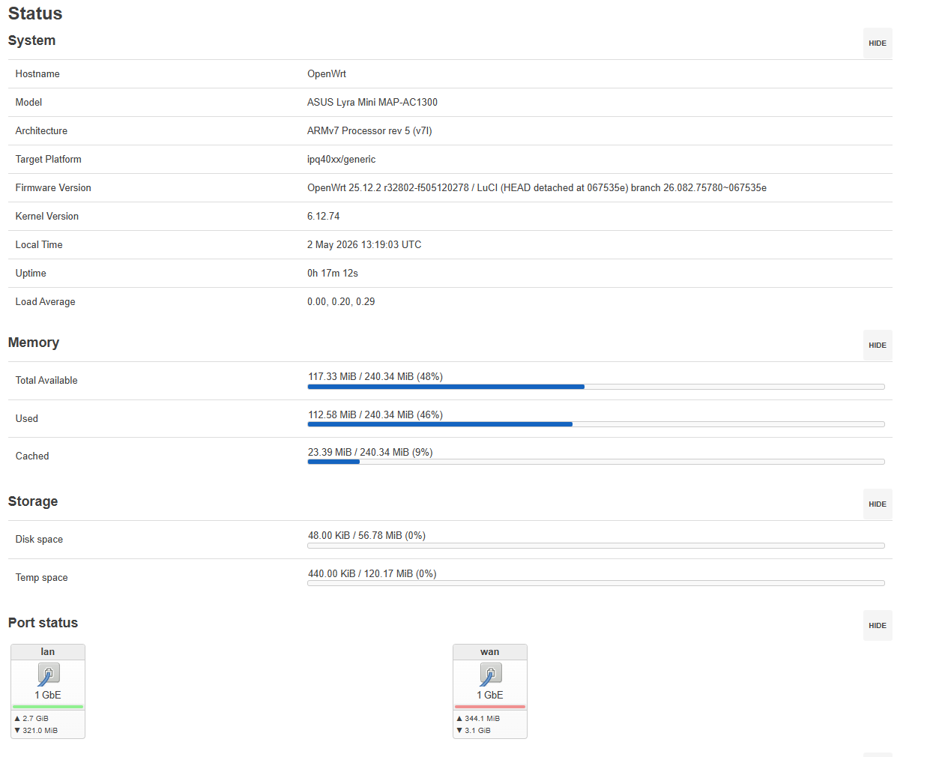Image resolution: width=939 pixels, height=757 pixels.
Task: Hide the Port status section
Action: point(878,626)
